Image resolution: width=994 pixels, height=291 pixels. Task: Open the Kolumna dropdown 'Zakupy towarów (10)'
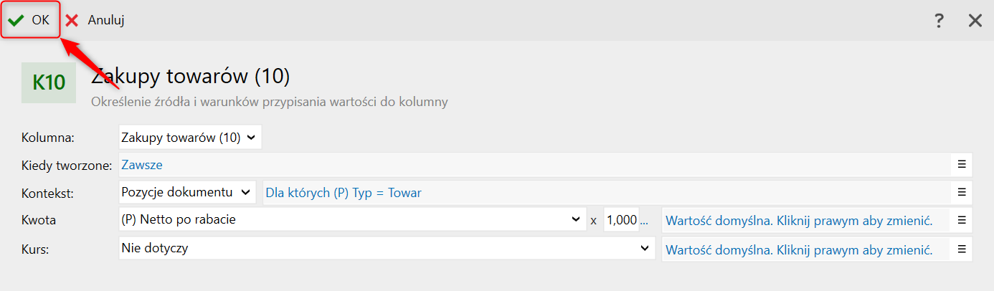click(190, 137)
